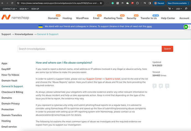
Task: Click the General & Support breadcrumb link
Action: (48, 34)
